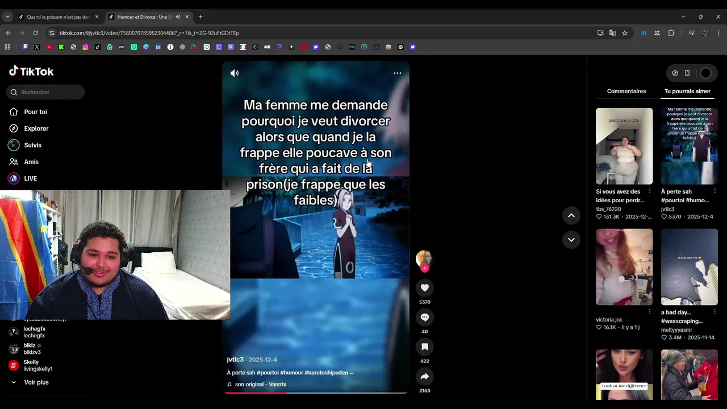Click the phone app icon at top right
The width and height of the screenshot is (727, 409).
tap(687, 73)
